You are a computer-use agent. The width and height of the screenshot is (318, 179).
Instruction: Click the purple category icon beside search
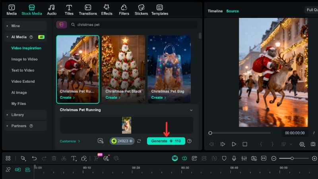pos(62,25)
